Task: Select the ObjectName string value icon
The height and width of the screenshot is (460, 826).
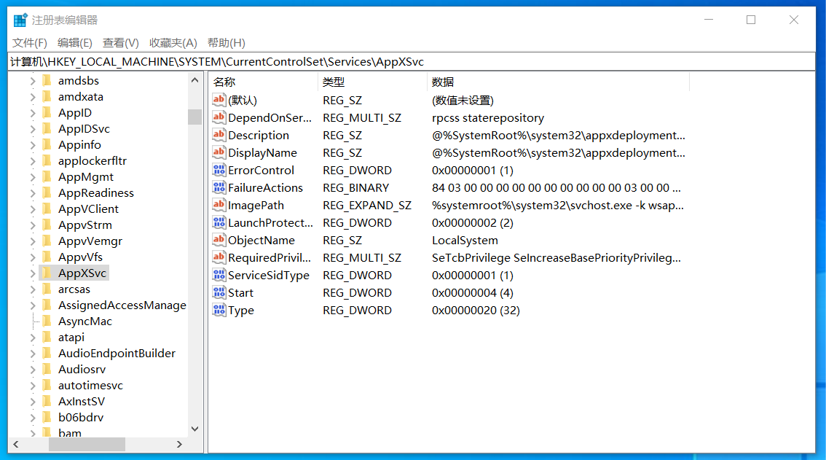Action: (219, 240)
